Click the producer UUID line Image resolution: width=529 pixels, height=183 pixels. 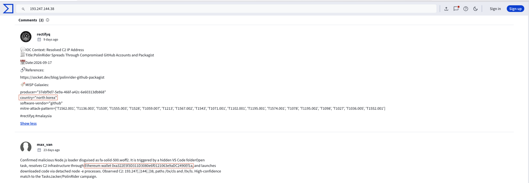(63, 92)
